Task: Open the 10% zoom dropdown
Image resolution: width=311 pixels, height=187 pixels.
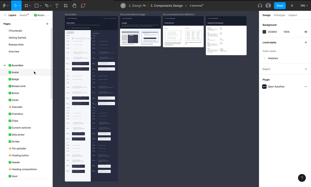Action: point(304,6)
